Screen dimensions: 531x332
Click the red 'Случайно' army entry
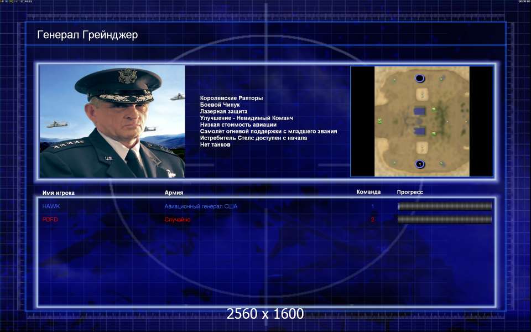(x=178, y=220)
